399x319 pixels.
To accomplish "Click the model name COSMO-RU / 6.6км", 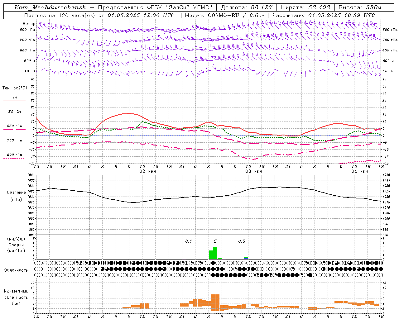I will [x=236, y=15].
